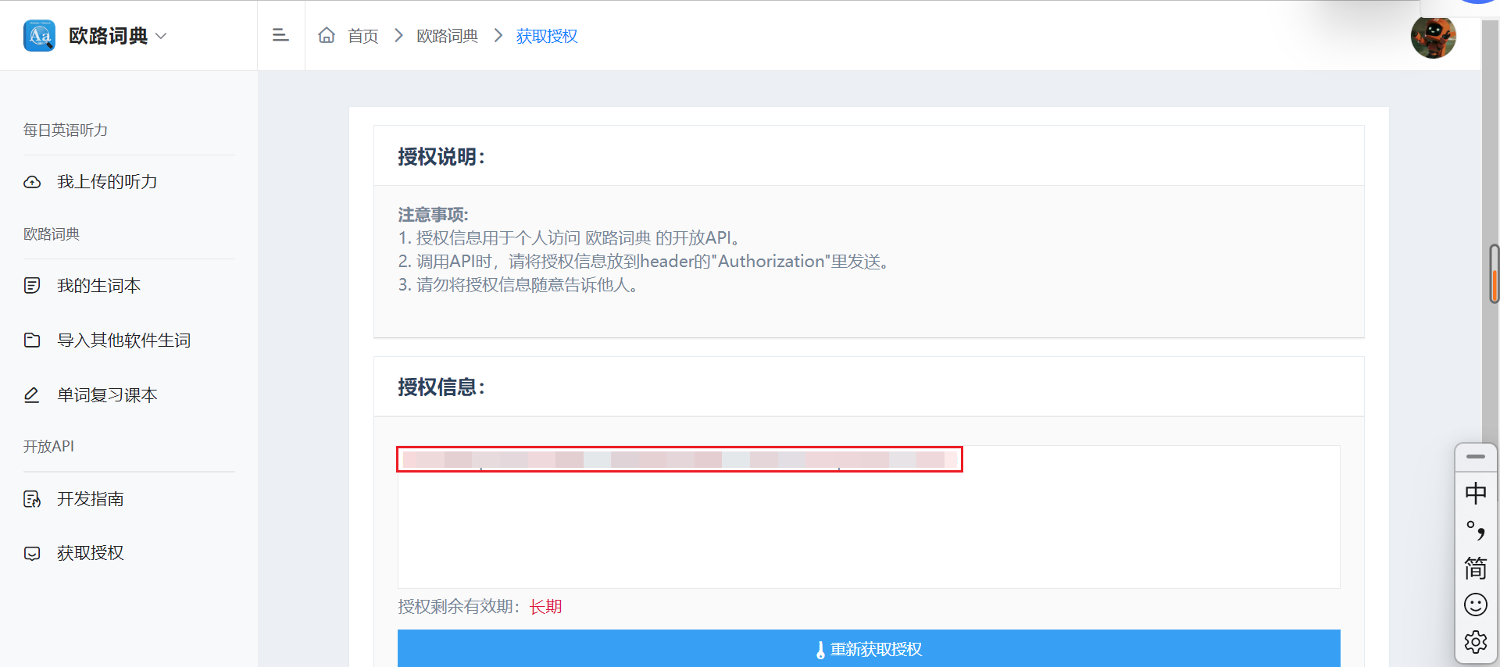
Task: Click the page vertical scrollbar thumb
Action: (1494, 273)
